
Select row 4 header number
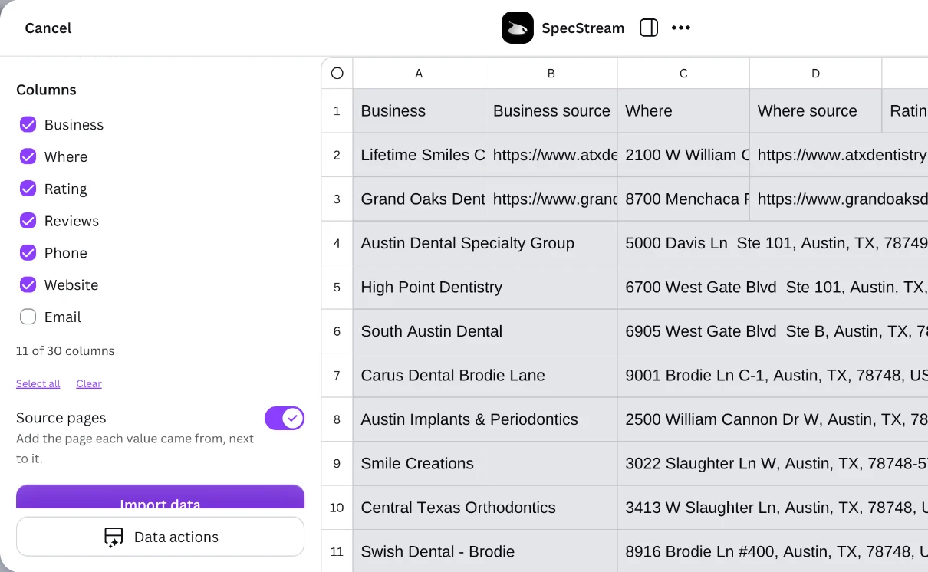coord(337,243)
